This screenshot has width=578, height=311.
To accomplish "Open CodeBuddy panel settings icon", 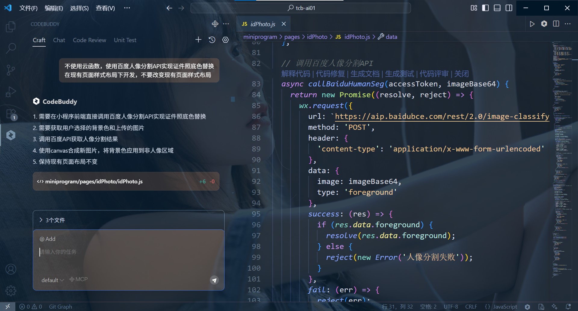I will click(225, 40).
